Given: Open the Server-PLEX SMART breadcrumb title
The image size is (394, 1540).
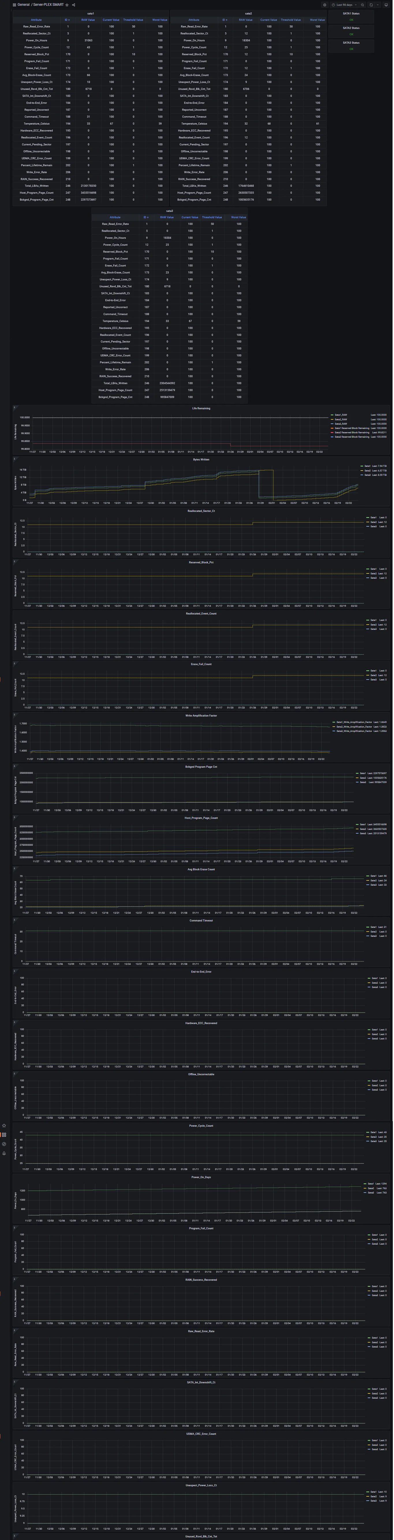Looking at the screenshot, I should click(48, 5).
